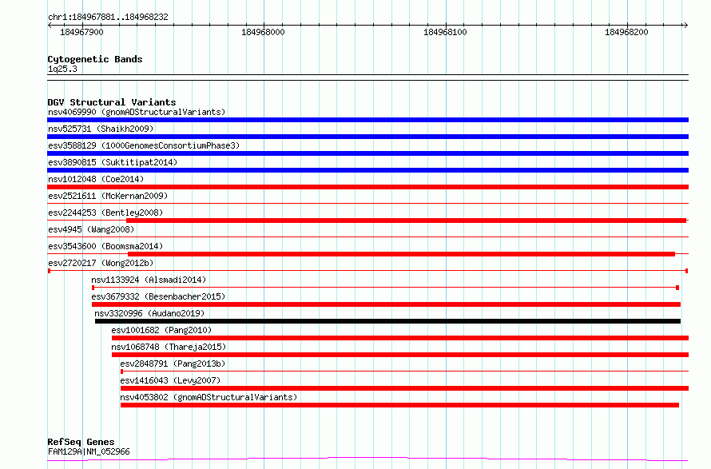Click the thin nsv1133924 Alsmadi2014 line
Screen dimensions: 711x469
385,288
